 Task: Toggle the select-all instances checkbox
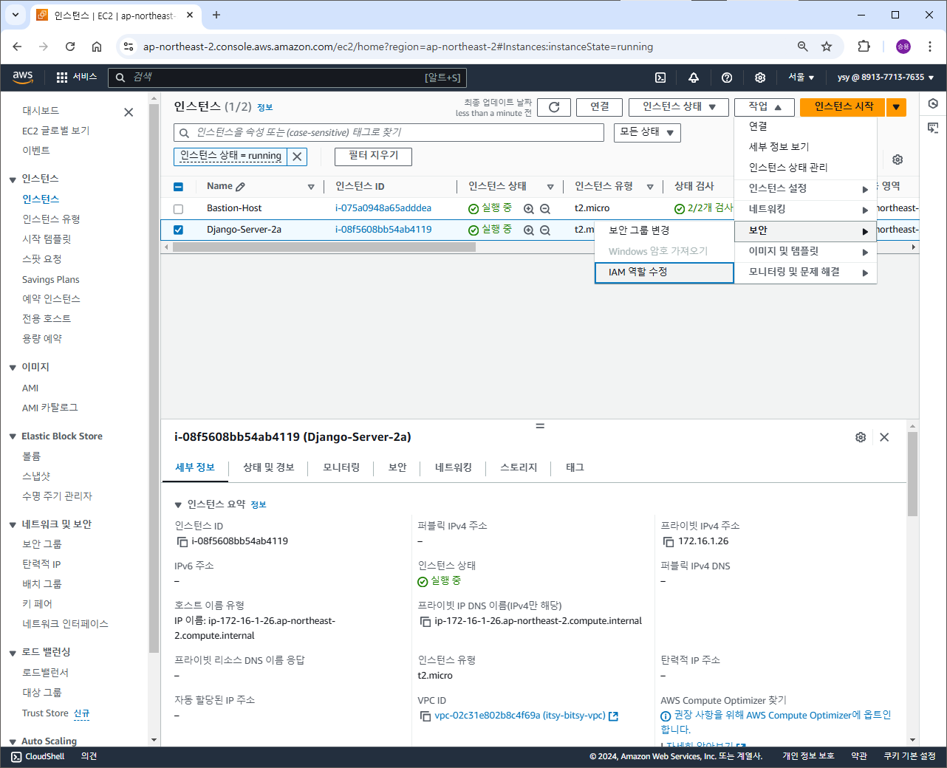178,187
